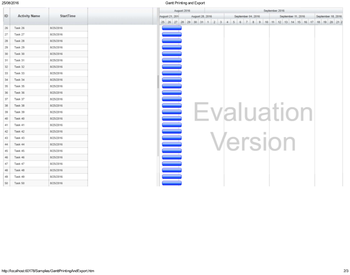
Task: Click the September 11, 2016 week header
Action: pyautogui.click(x=292, y=16)
